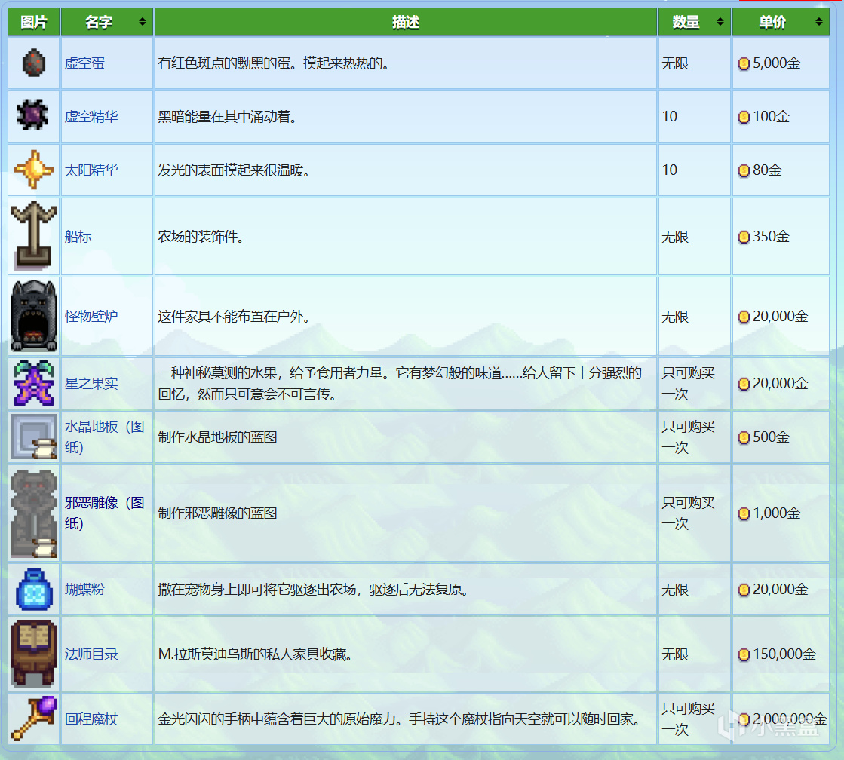Open the 星之果实 link
Screen dimensions: 844x760
tap(91, 383)
